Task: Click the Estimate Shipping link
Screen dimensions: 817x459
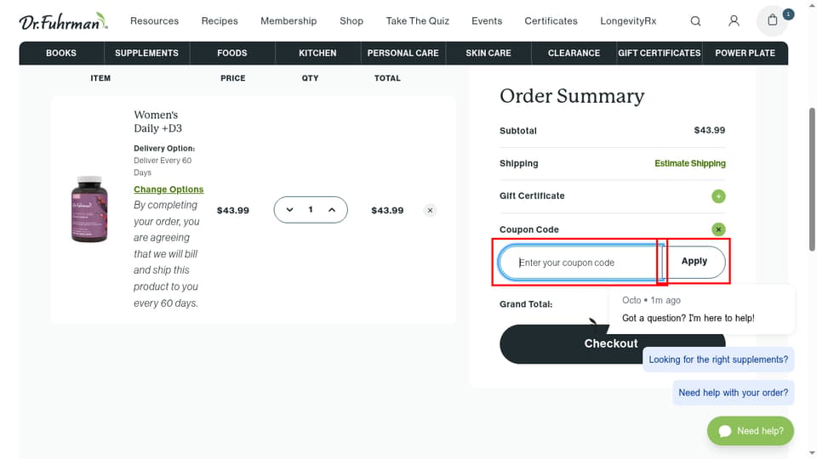Action: (690, 163)
